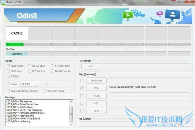Click the 'Get PIT for mapping..' log line
The image size is (195, 130).
pos(24,110)
